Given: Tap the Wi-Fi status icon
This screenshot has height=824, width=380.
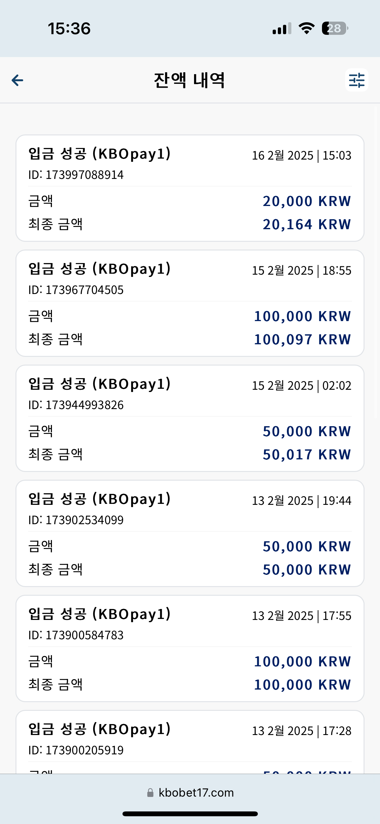Looking at the screenshot, I should [307, 28].
